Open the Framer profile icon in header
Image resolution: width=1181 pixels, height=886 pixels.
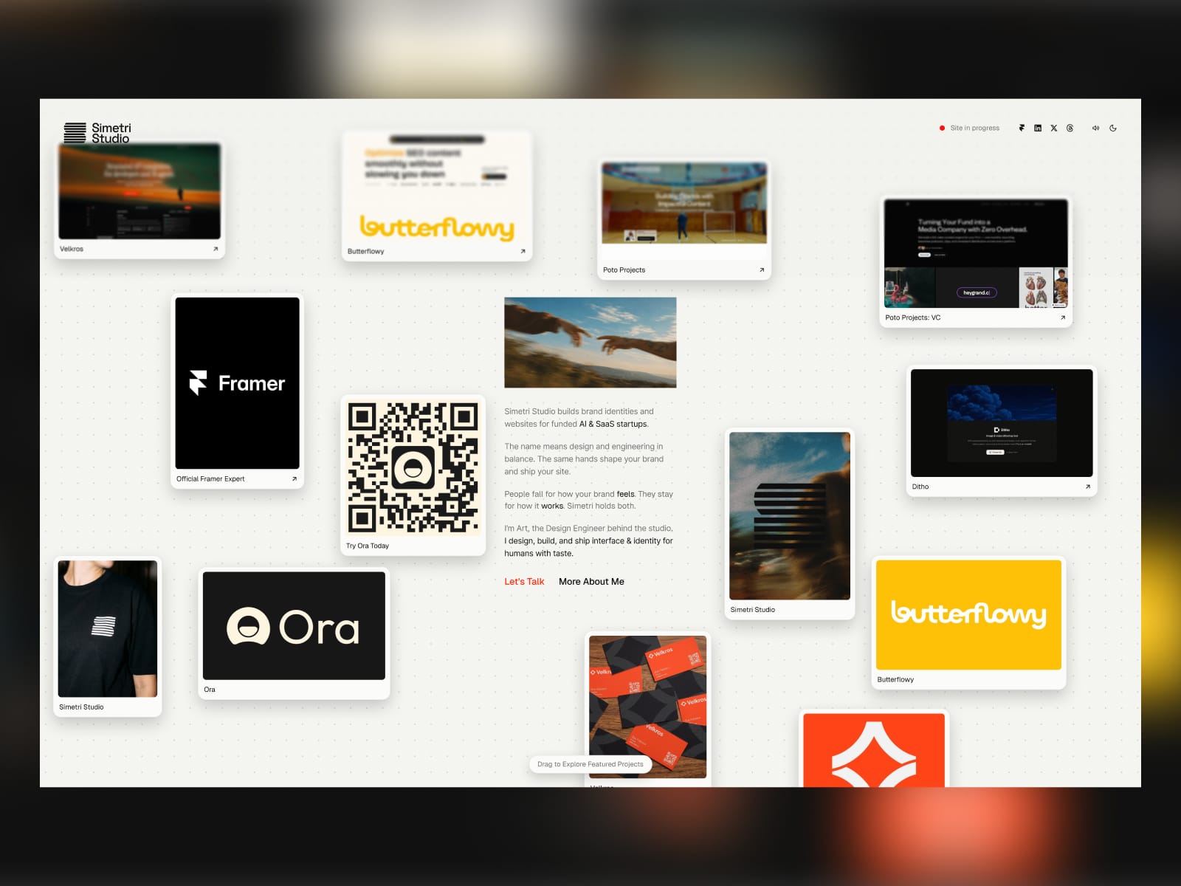pos(1022,128)
